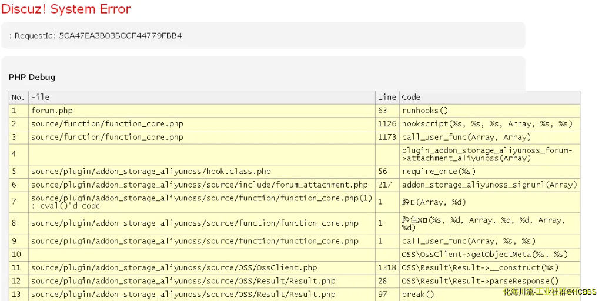The width and height of the screenshot is (602, 301).
Task: Select the forum.php file cell
Action: tap(52, 111)
